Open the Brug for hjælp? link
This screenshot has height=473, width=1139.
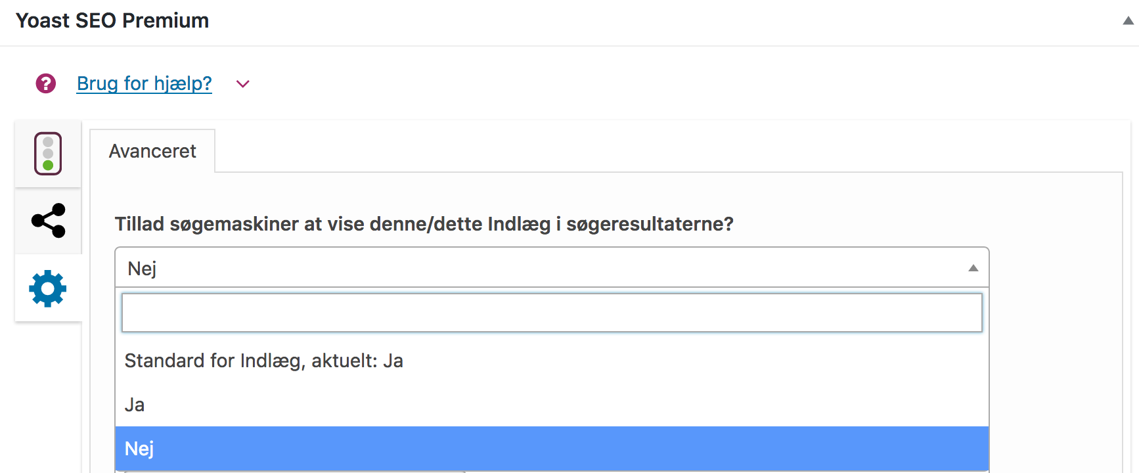click(x=145, y=84)
